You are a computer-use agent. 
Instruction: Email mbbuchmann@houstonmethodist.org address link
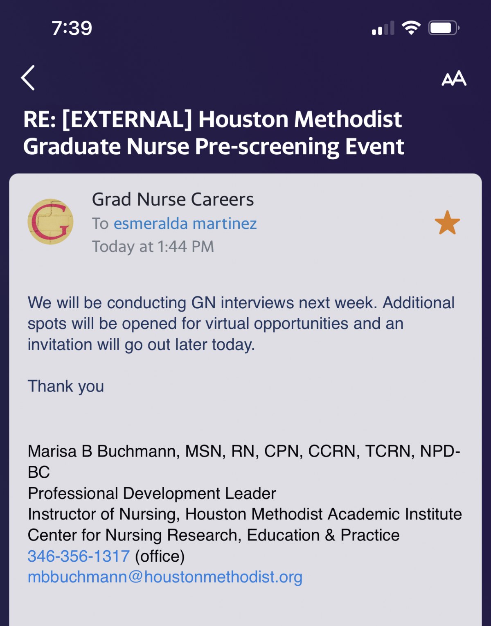pyautogui.click(x=165, y=577)
